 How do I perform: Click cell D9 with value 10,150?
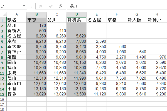click(x=77, y=62)
